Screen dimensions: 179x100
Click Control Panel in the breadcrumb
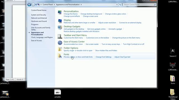[48, 4]
